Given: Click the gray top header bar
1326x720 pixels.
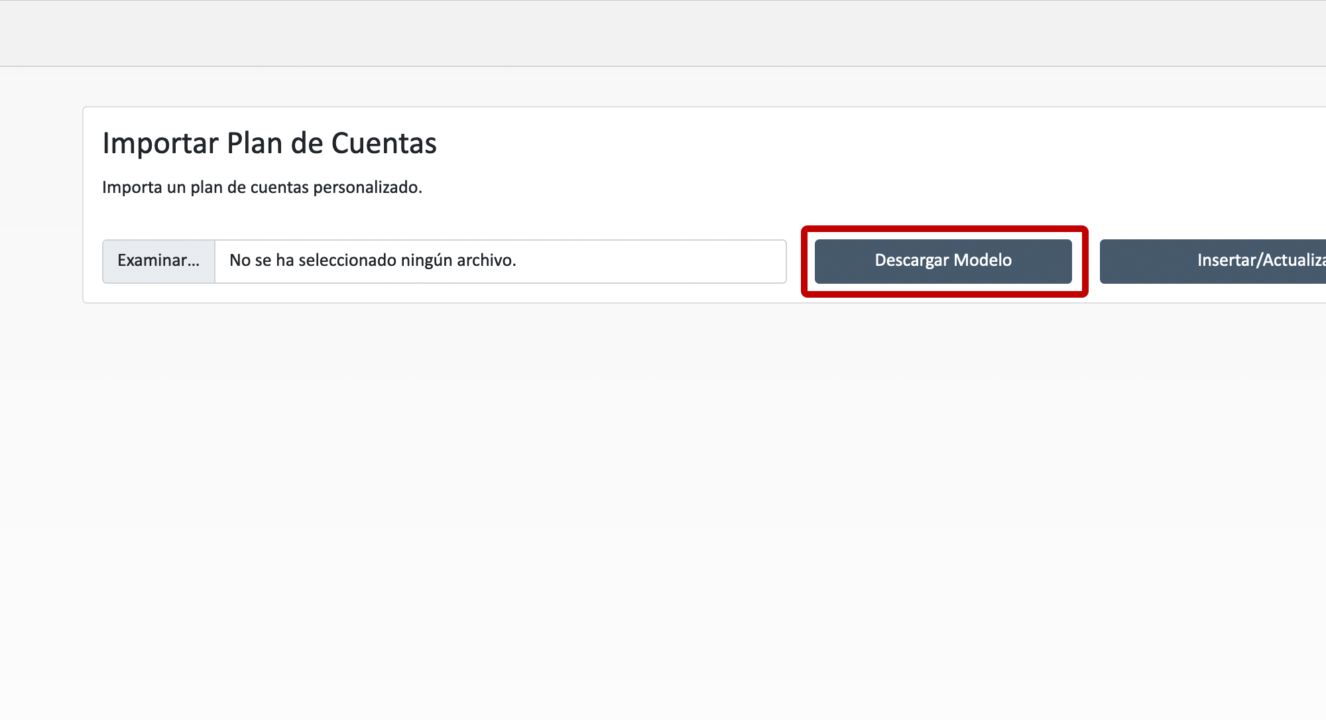Looking at the screenshot, I should [x=663, y=33].
